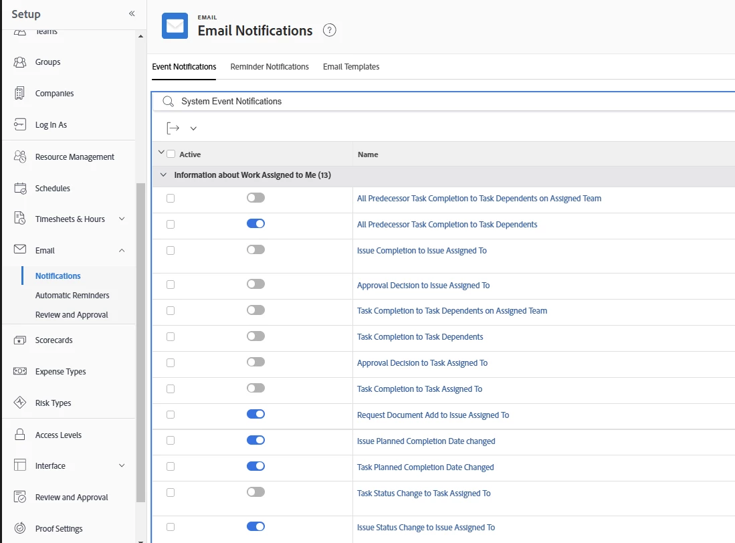
Task: Click the Review and Approval sidebar icon
Action: click(x=19, y=497)
